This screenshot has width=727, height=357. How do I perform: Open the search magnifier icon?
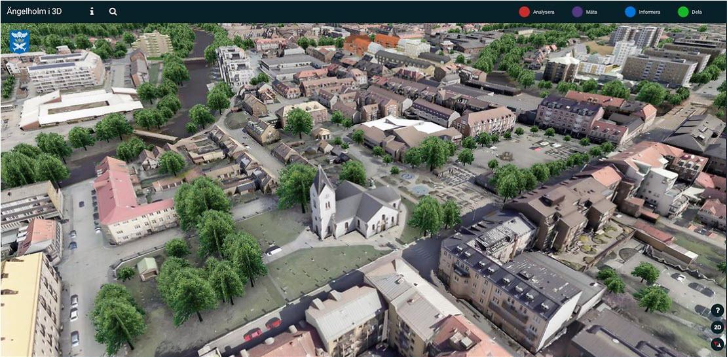(x=113, y=11)
